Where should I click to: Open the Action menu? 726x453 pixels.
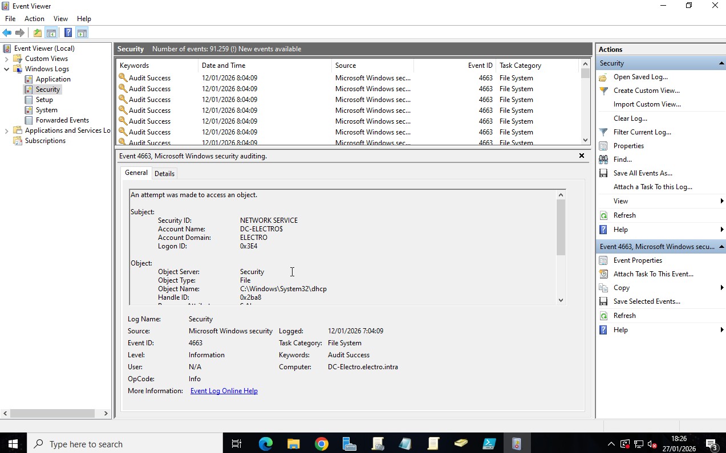click(x=34, y=18)
